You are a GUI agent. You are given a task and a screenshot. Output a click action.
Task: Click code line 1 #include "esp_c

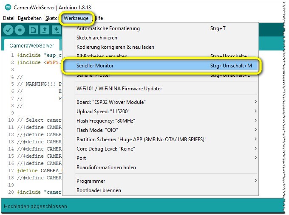tap(39, 56)
